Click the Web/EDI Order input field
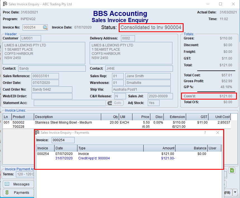Image resolution: width=240 pixels, height=198 pixels. click(52, 96)
